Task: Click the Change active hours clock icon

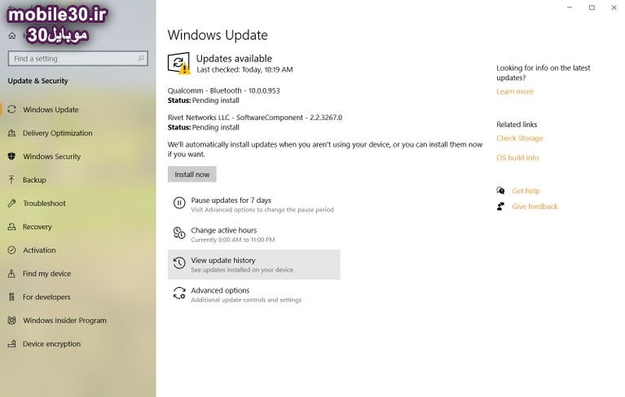Action: 179,234
